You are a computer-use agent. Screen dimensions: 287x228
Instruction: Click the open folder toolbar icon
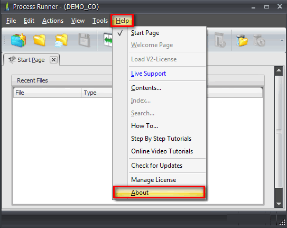coord(39,40)
